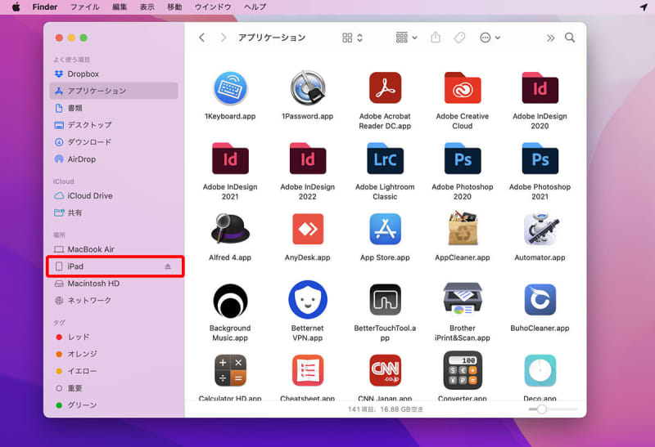The height and width of the screenshot is (447, 655).
Task: Select iPad in the sidebar
Action: coord(114,266)
